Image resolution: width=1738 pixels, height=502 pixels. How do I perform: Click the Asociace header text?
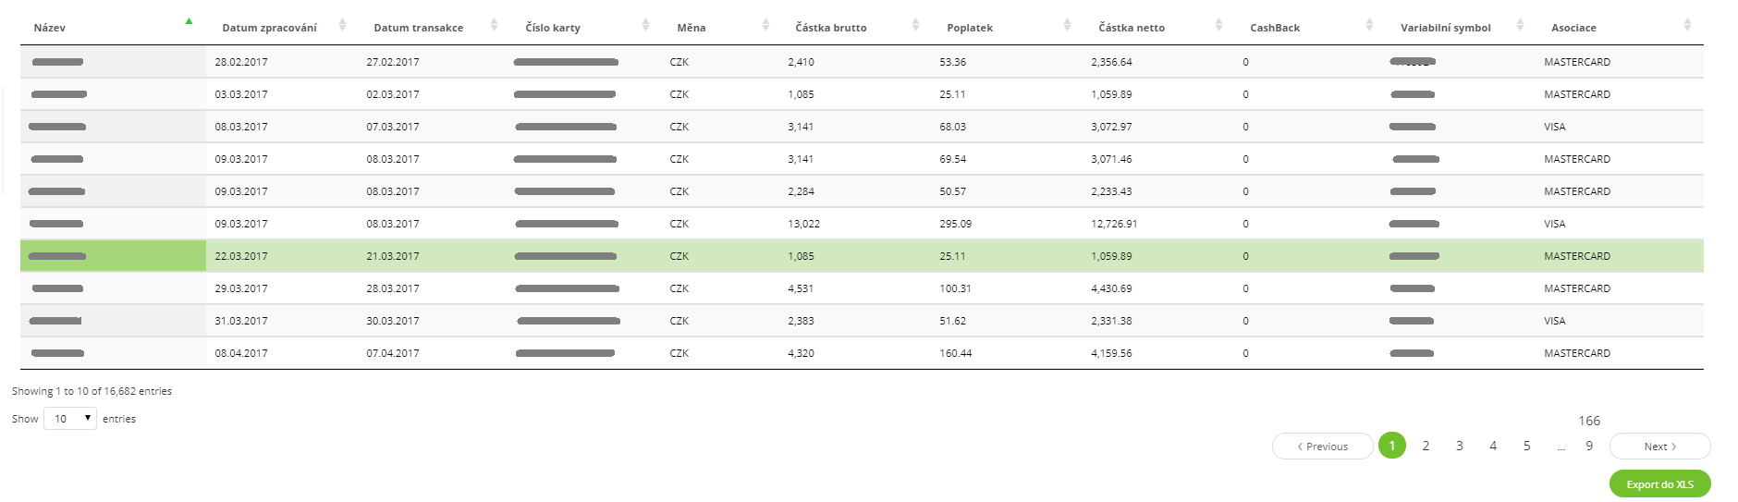(1573, 28)
